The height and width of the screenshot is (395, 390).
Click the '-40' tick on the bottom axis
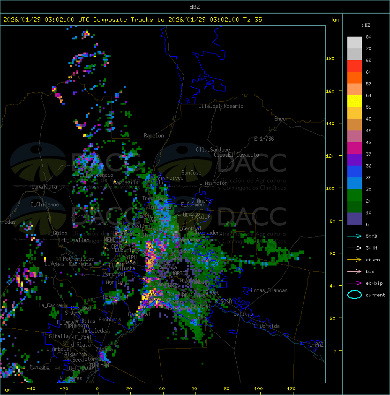[x=31, y=389]
